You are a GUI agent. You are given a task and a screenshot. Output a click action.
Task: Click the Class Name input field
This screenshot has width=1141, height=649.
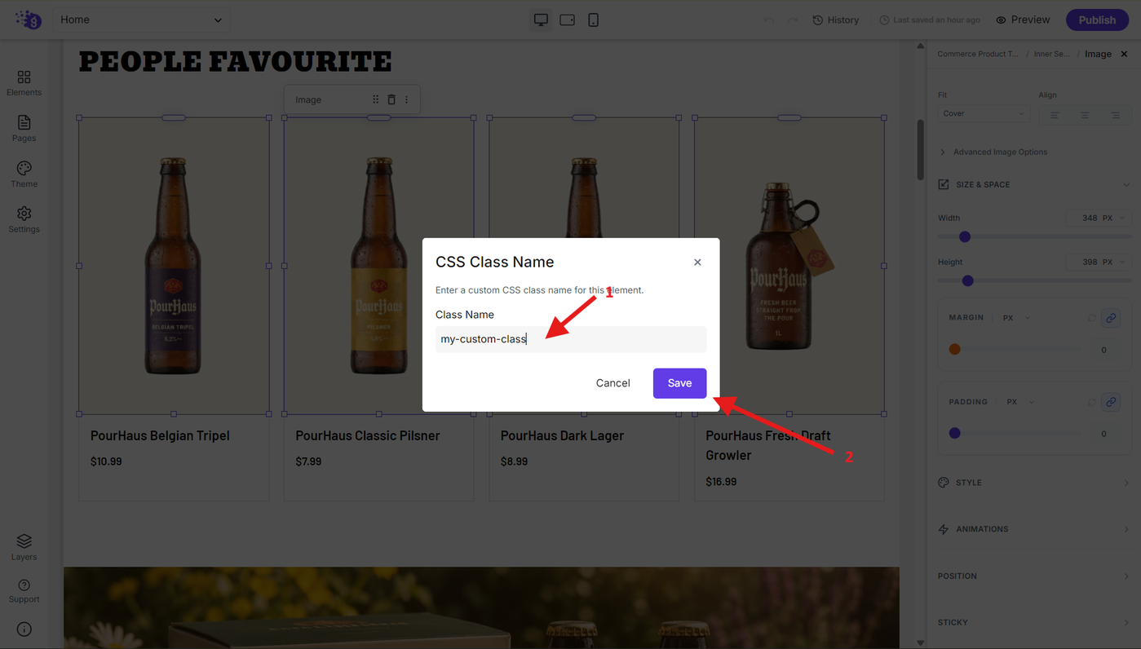[571, 339]
